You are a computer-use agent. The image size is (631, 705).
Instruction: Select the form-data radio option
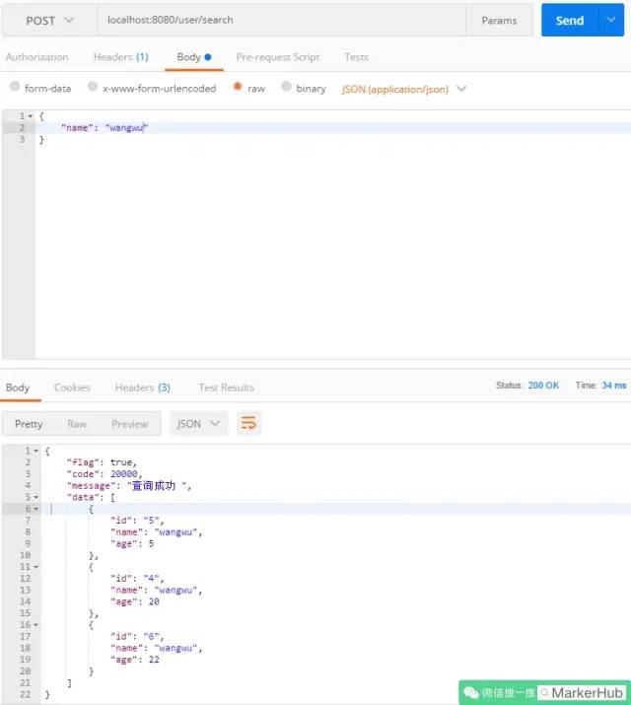(x=15, y=87)
